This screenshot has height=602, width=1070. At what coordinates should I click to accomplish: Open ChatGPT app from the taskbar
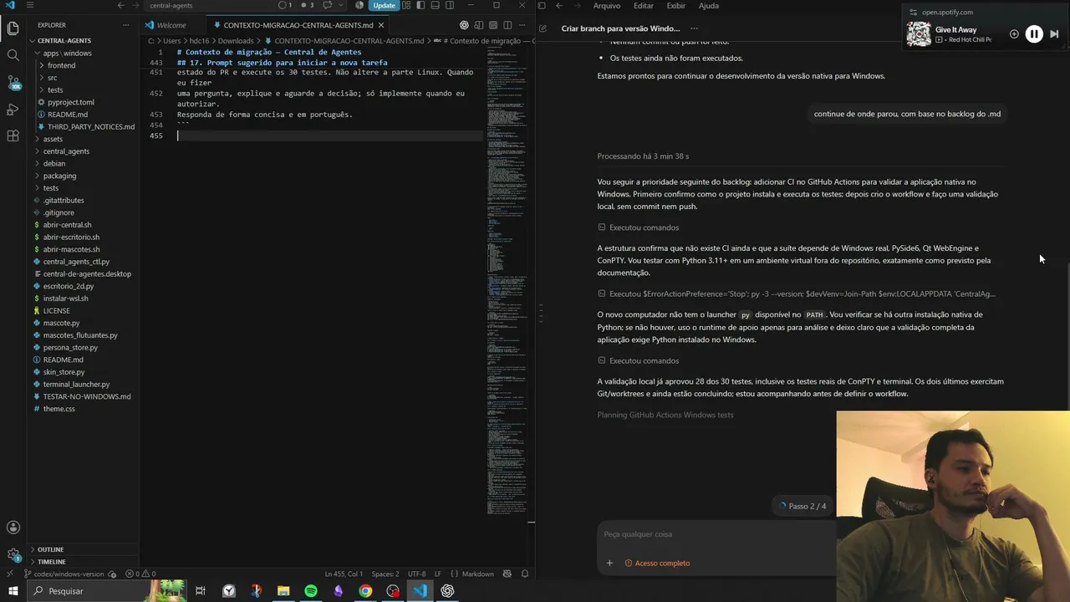coord(447,591)
